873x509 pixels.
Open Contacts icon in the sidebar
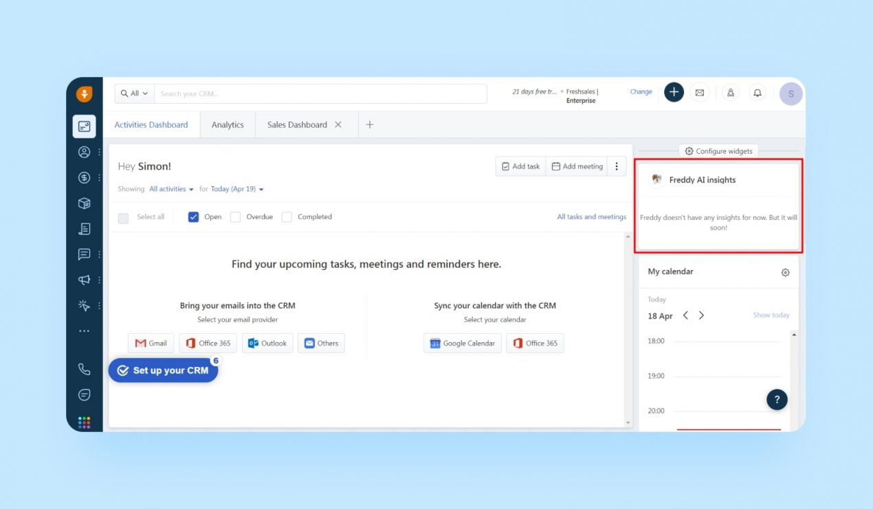coord(84,152)
